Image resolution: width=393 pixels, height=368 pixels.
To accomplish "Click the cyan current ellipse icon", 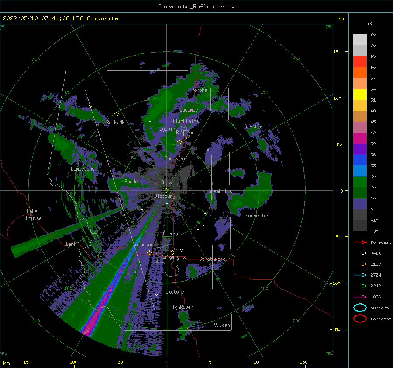I will tap(360, 308).
